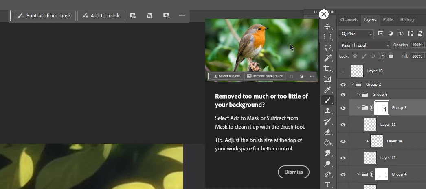Click the Layer 14 thumbnail

pos(377,141)
